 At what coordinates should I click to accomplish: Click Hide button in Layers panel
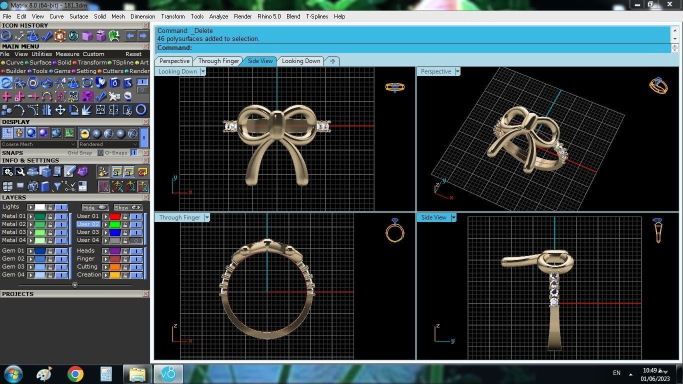(95, 207)
